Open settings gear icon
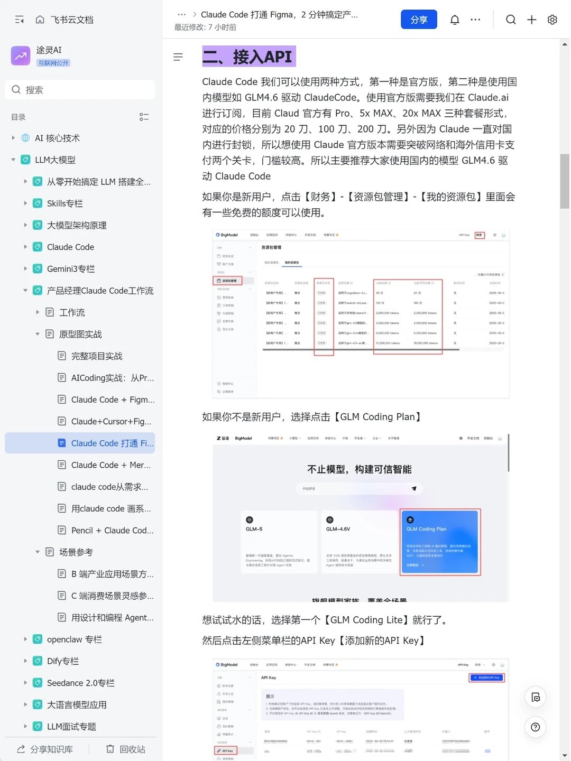The width and height of the screenshot is (571, 761). [552, 20]
